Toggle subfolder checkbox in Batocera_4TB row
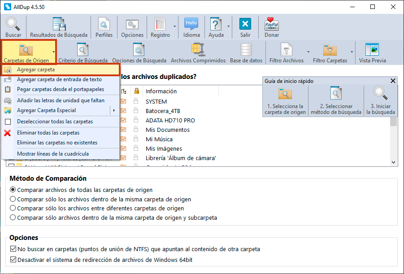Image resolution: width=404 pixels, height=274 pixels. tap(123, 111)
